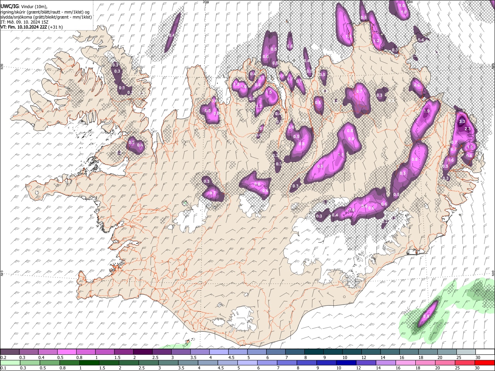Click the '1.9' snowfall value in the northeast
This screenshot has width=495, height=371.
(427, 111)
